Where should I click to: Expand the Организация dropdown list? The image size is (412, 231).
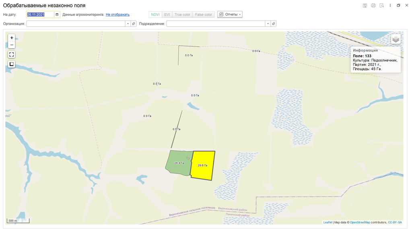click(128, 24)
